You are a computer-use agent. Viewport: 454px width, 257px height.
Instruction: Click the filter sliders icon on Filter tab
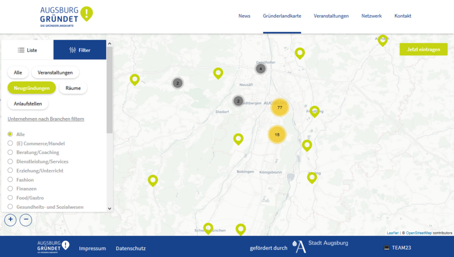point(72,50)
